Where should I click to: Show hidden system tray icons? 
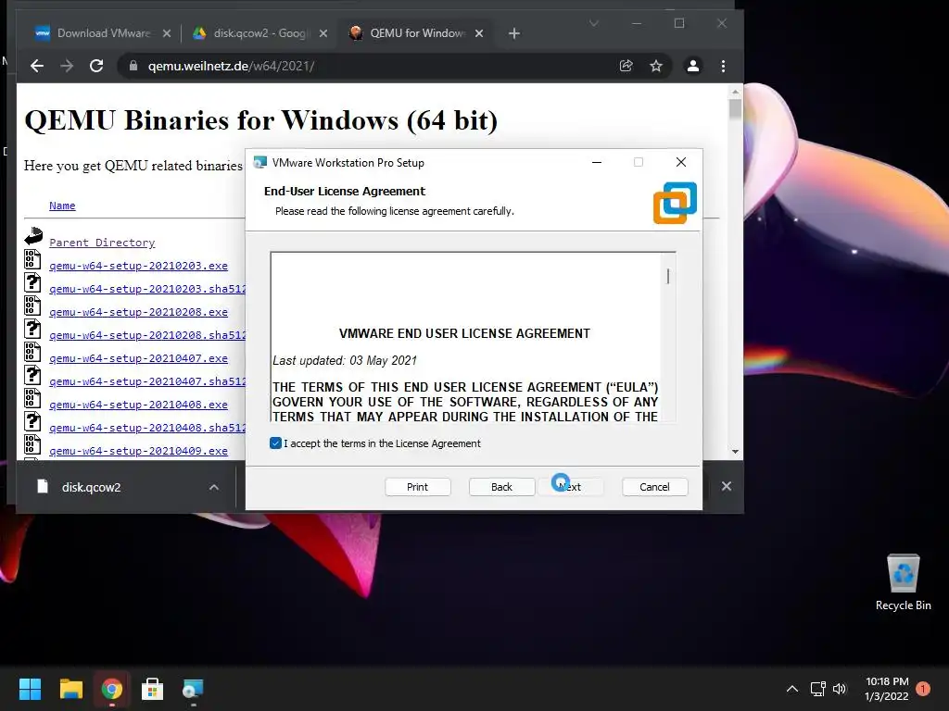coord(792,689)
